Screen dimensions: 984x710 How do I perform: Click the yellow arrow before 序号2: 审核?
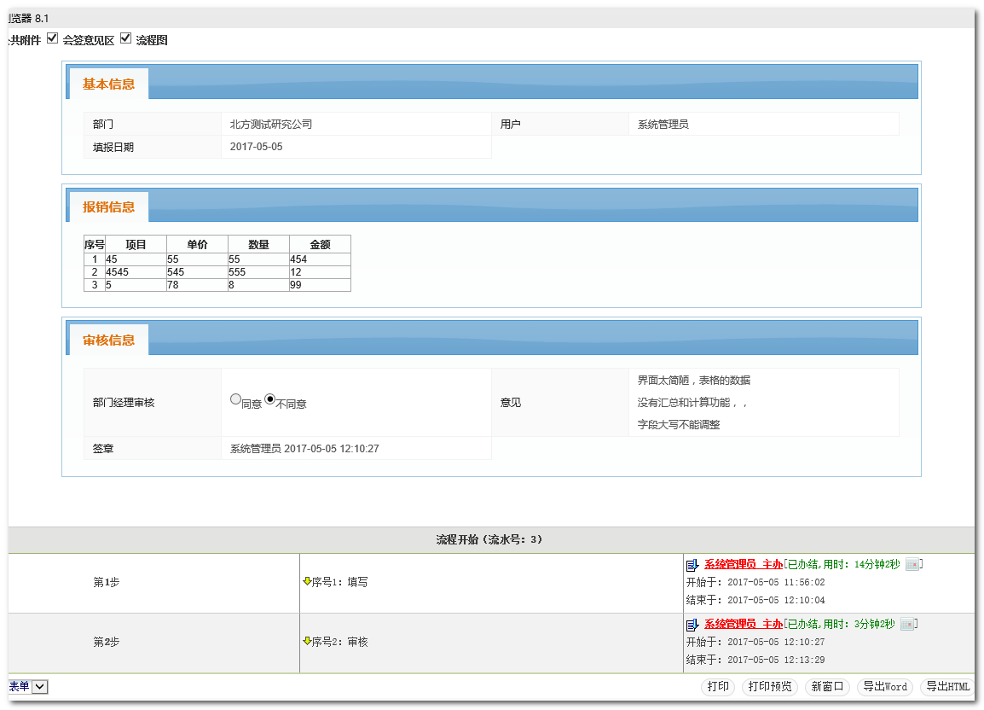307,641
